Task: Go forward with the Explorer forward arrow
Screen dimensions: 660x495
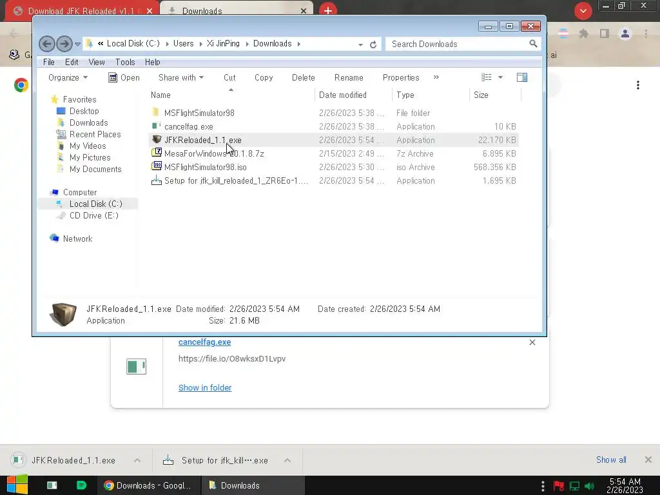Action: pos(64,44)
